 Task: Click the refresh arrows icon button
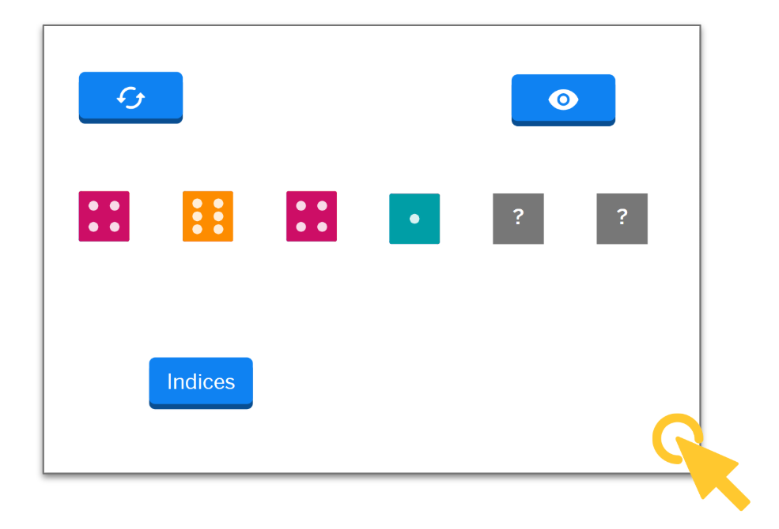(130, 97)
